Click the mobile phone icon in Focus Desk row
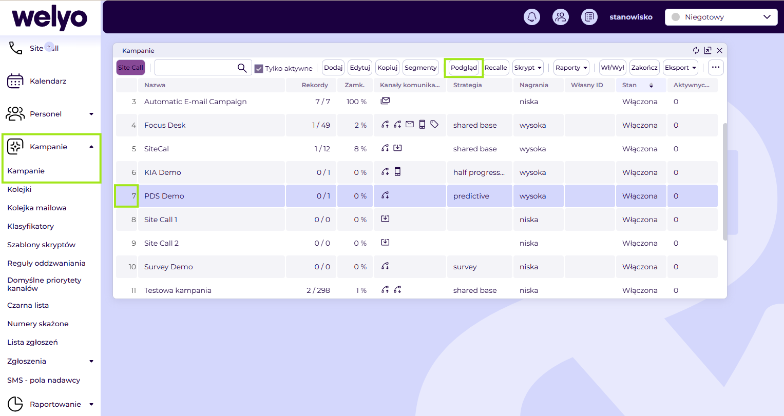Screen dimensions: 784x416 (422, 124)
